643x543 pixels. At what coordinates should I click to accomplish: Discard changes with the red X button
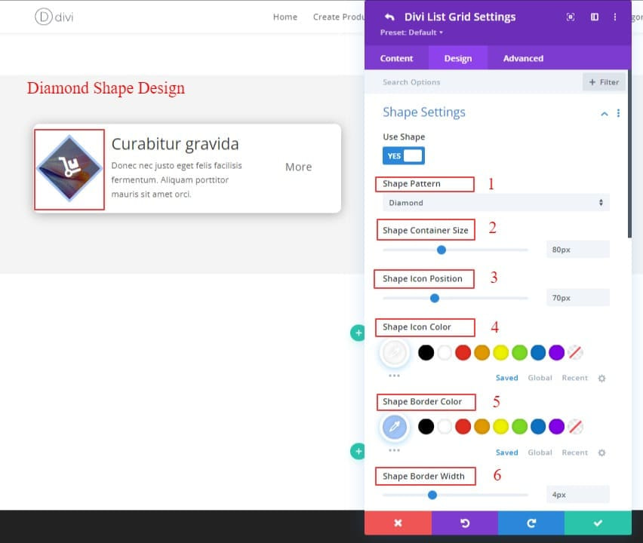coord(397,522)
